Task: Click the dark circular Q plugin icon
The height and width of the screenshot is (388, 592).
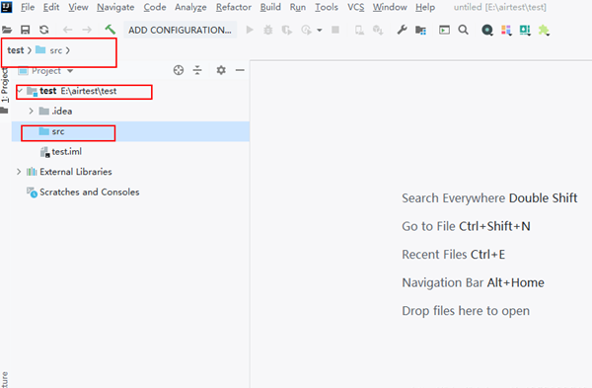Action: (487, 30)
